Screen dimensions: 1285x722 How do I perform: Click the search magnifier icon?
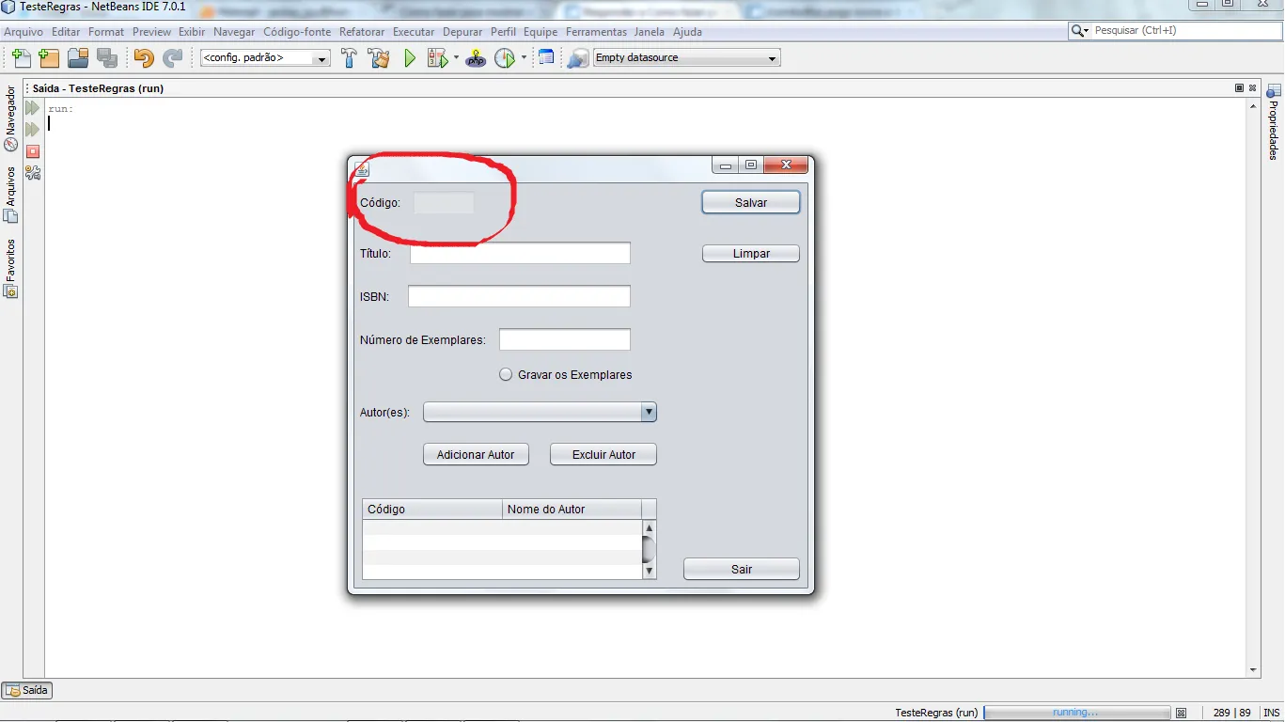point(1076,31)
